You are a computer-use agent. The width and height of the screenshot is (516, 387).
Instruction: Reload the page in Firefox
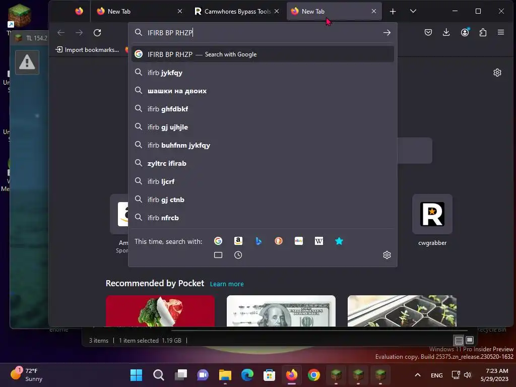(97, 33)
